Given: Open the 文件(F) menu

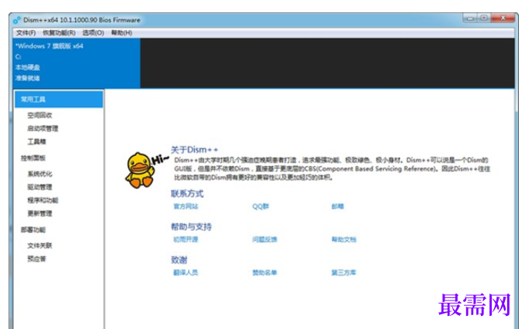Looking at the screenshot, I should tap(26, 32).
